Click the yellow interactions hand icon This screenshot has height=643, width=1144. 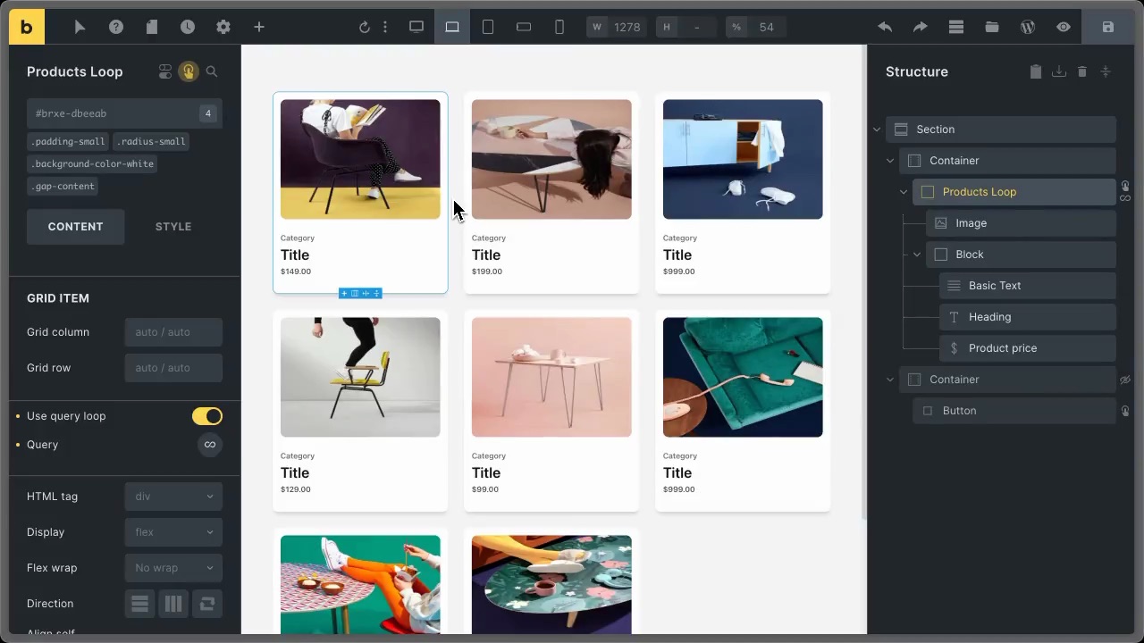[x=189, y=71]
